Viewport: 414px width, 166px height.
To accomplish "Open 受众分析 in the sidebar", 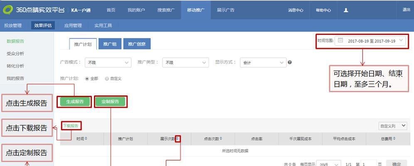I will click(x=15, y=54).
